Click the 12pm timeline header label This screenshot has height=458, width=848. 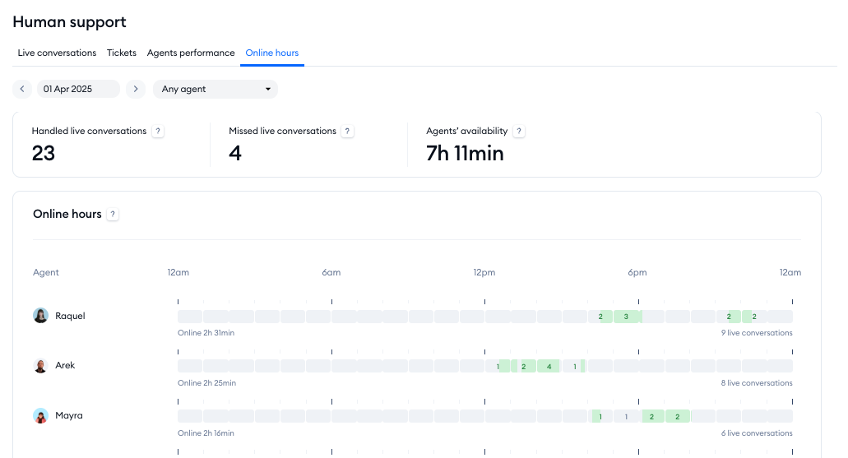click(x=484, y=272)
